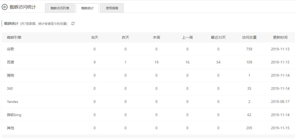This screenshot has width=295, height=139.
Task: Click the 其他 spider engine row
Action: click(11, 128)
